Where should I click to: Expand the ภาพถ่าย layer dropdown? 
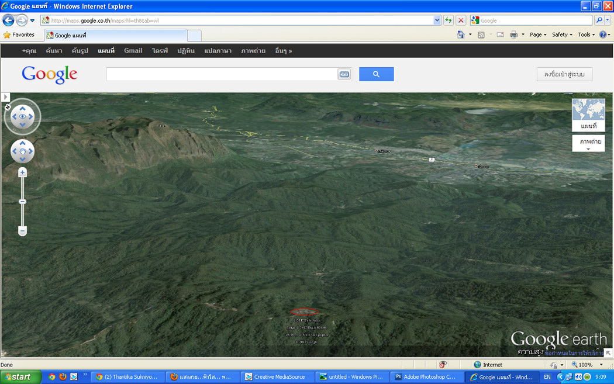(x=588, y=144)
